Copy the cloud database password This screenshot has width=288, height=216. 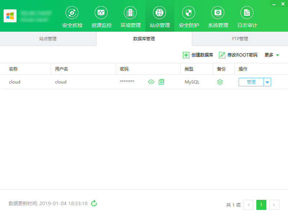161,82
